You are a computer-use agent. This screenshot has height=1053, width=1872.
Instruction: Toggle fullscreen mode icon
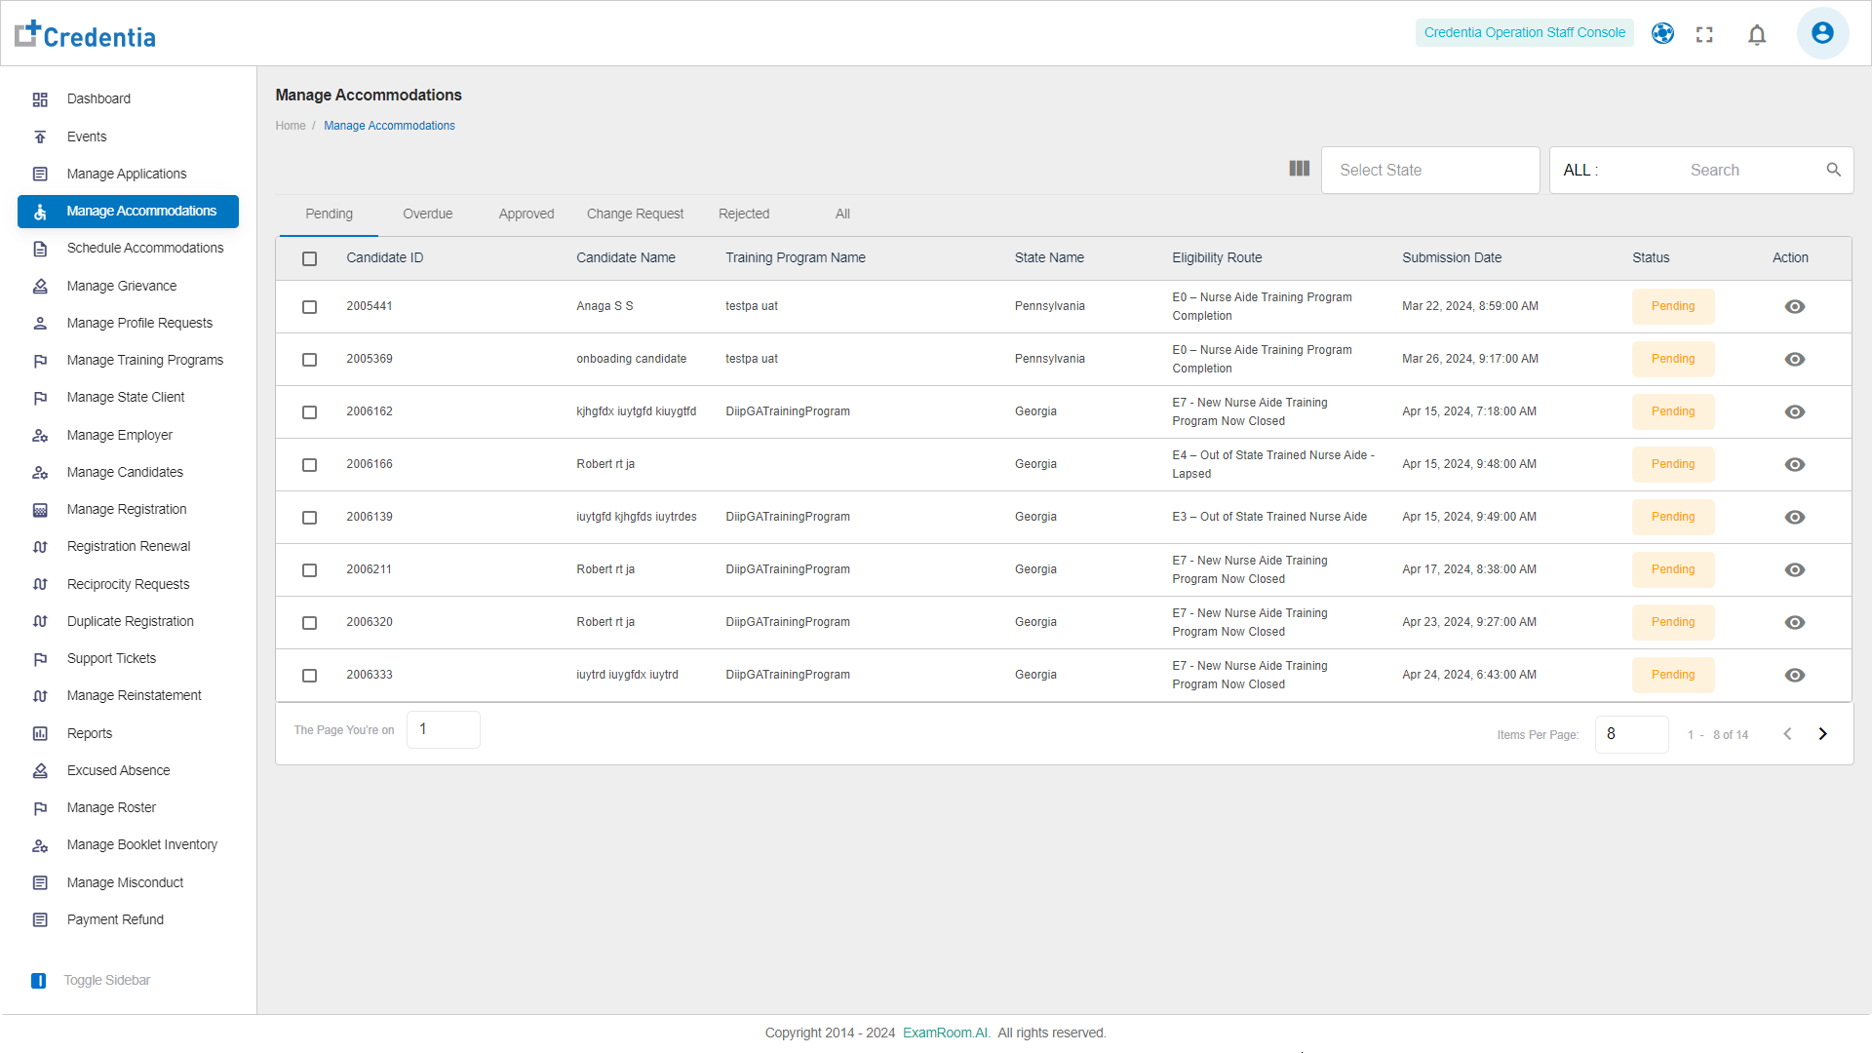coord(1704,35)
